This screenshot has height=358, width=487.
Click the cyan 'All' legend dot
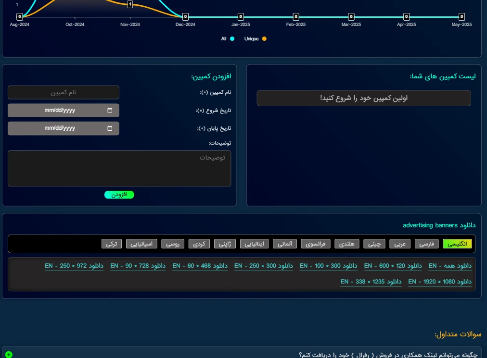232,39
